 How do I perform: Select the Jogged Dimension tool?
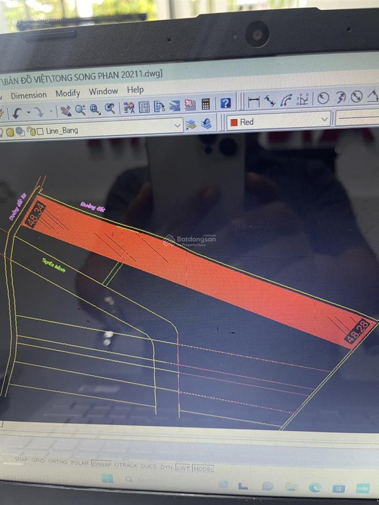point(340,98)
